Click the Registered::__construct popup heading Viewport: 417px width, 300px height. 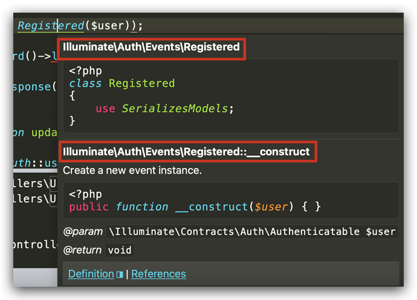tap(186, 152)
